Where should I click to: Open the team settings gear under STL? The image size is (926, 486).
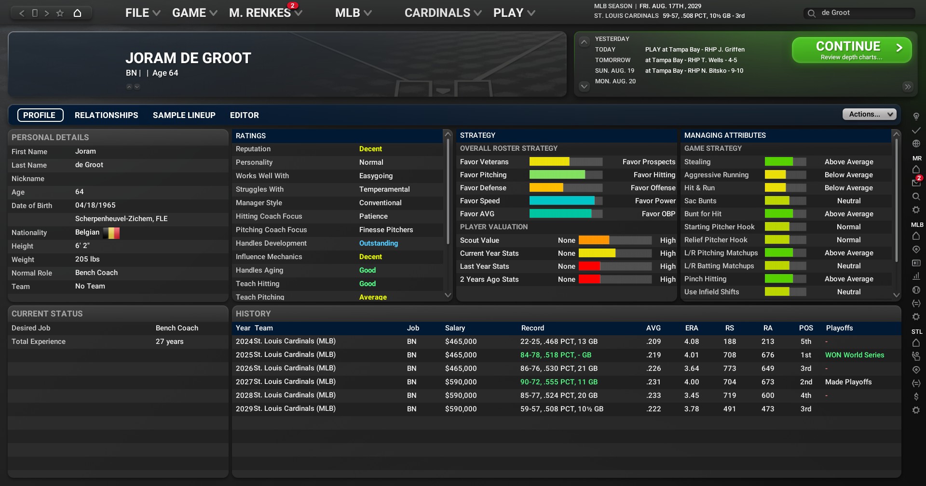point(916,410)
